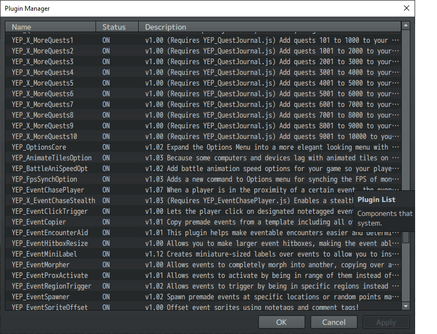Select the YEP_EventEncounterAid plugin
This screenshot has width=437, height=334.
coord(203,232)
